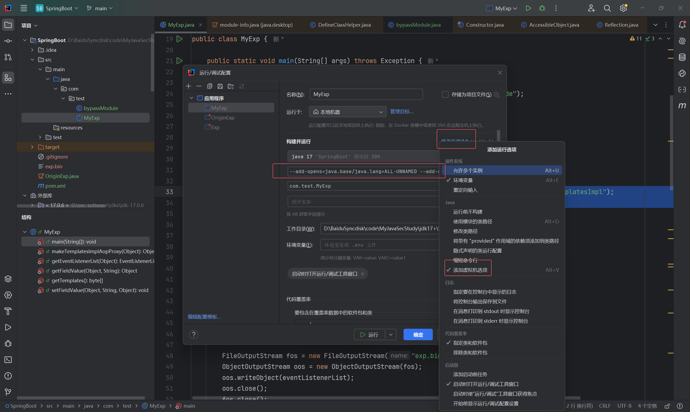Open the Maven tool window icon

(682, 106)
